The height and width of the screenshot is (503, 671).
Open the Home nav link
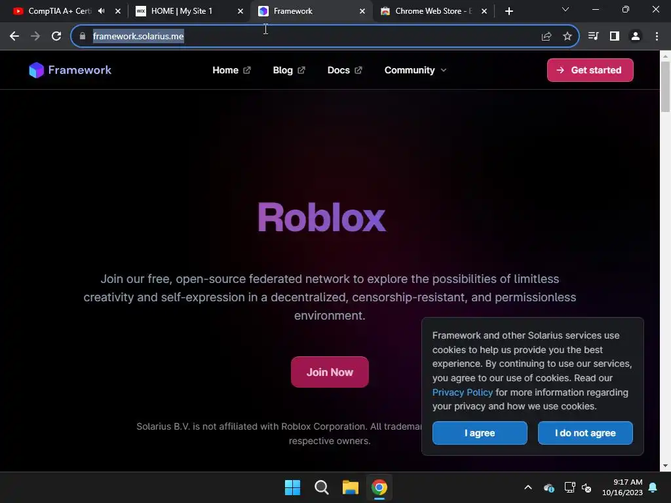[231, 70]
